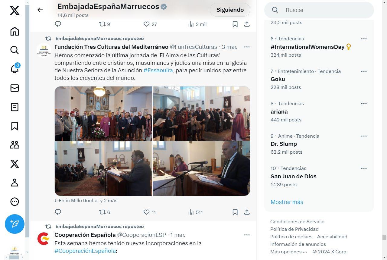Screen dimensions: 387x260
Task: Click the page vertical scrollbar thumb
Action: coord(384,237)
